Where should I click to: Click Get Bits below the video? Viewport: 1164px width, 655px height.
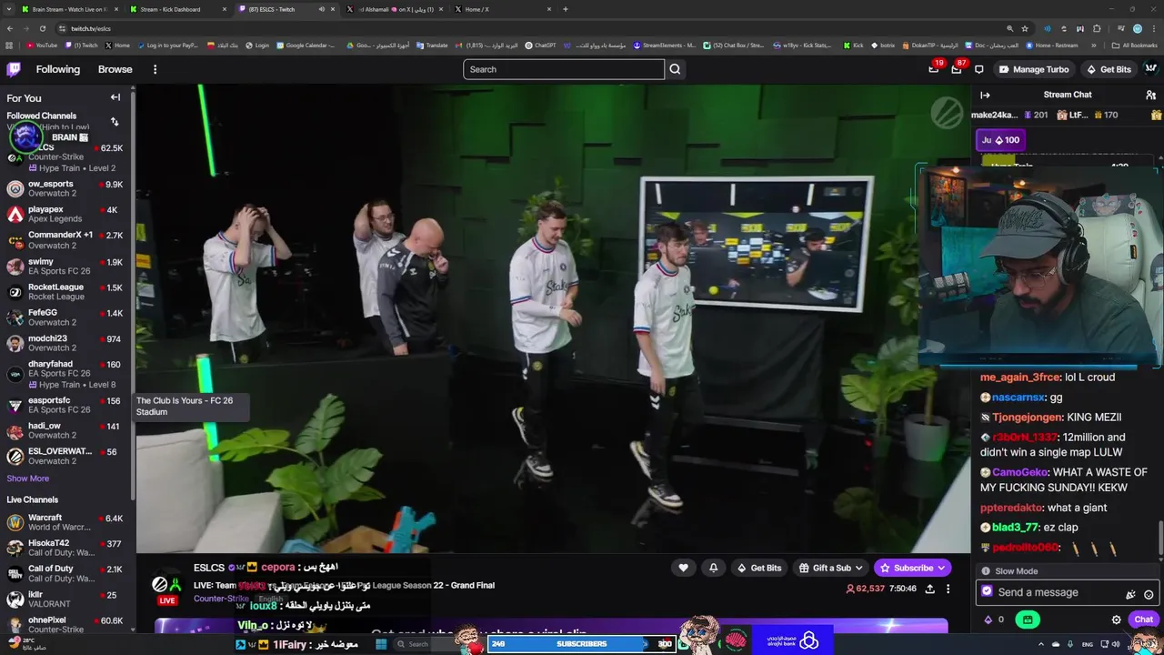(x=758, y=568)
